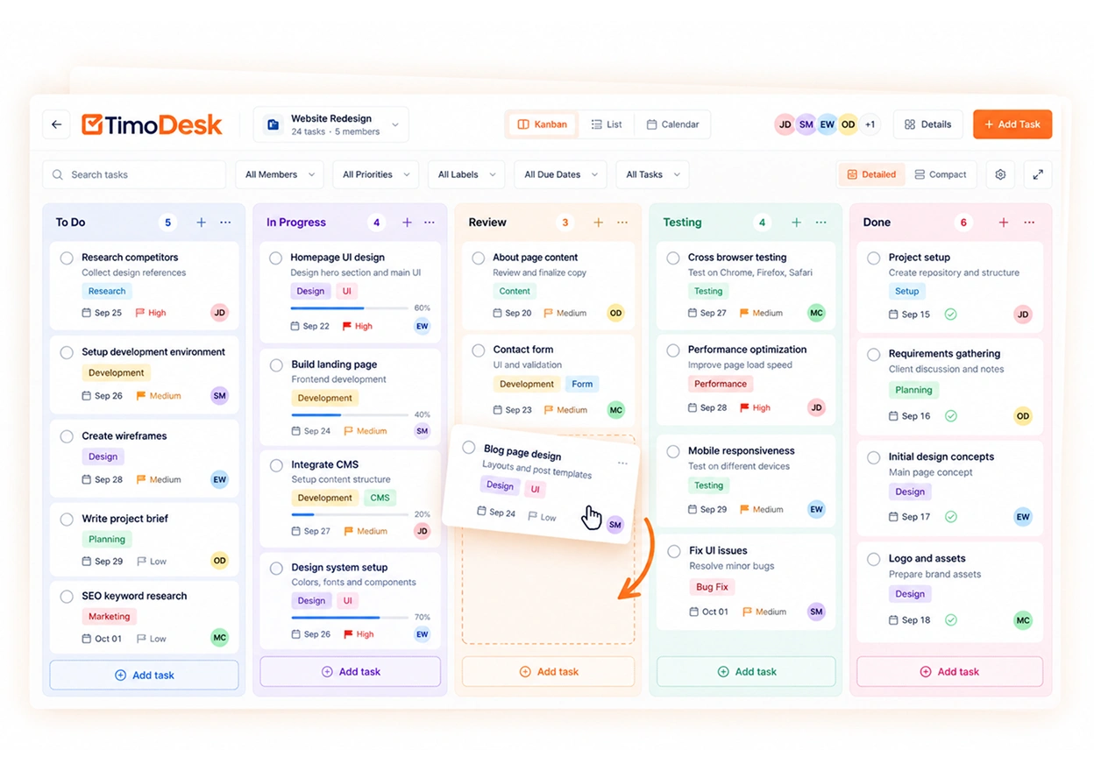Click the Form label on Contact form
Image resolution: width=1094 pixels, height=771 pixels.
[x=582, y=384]
